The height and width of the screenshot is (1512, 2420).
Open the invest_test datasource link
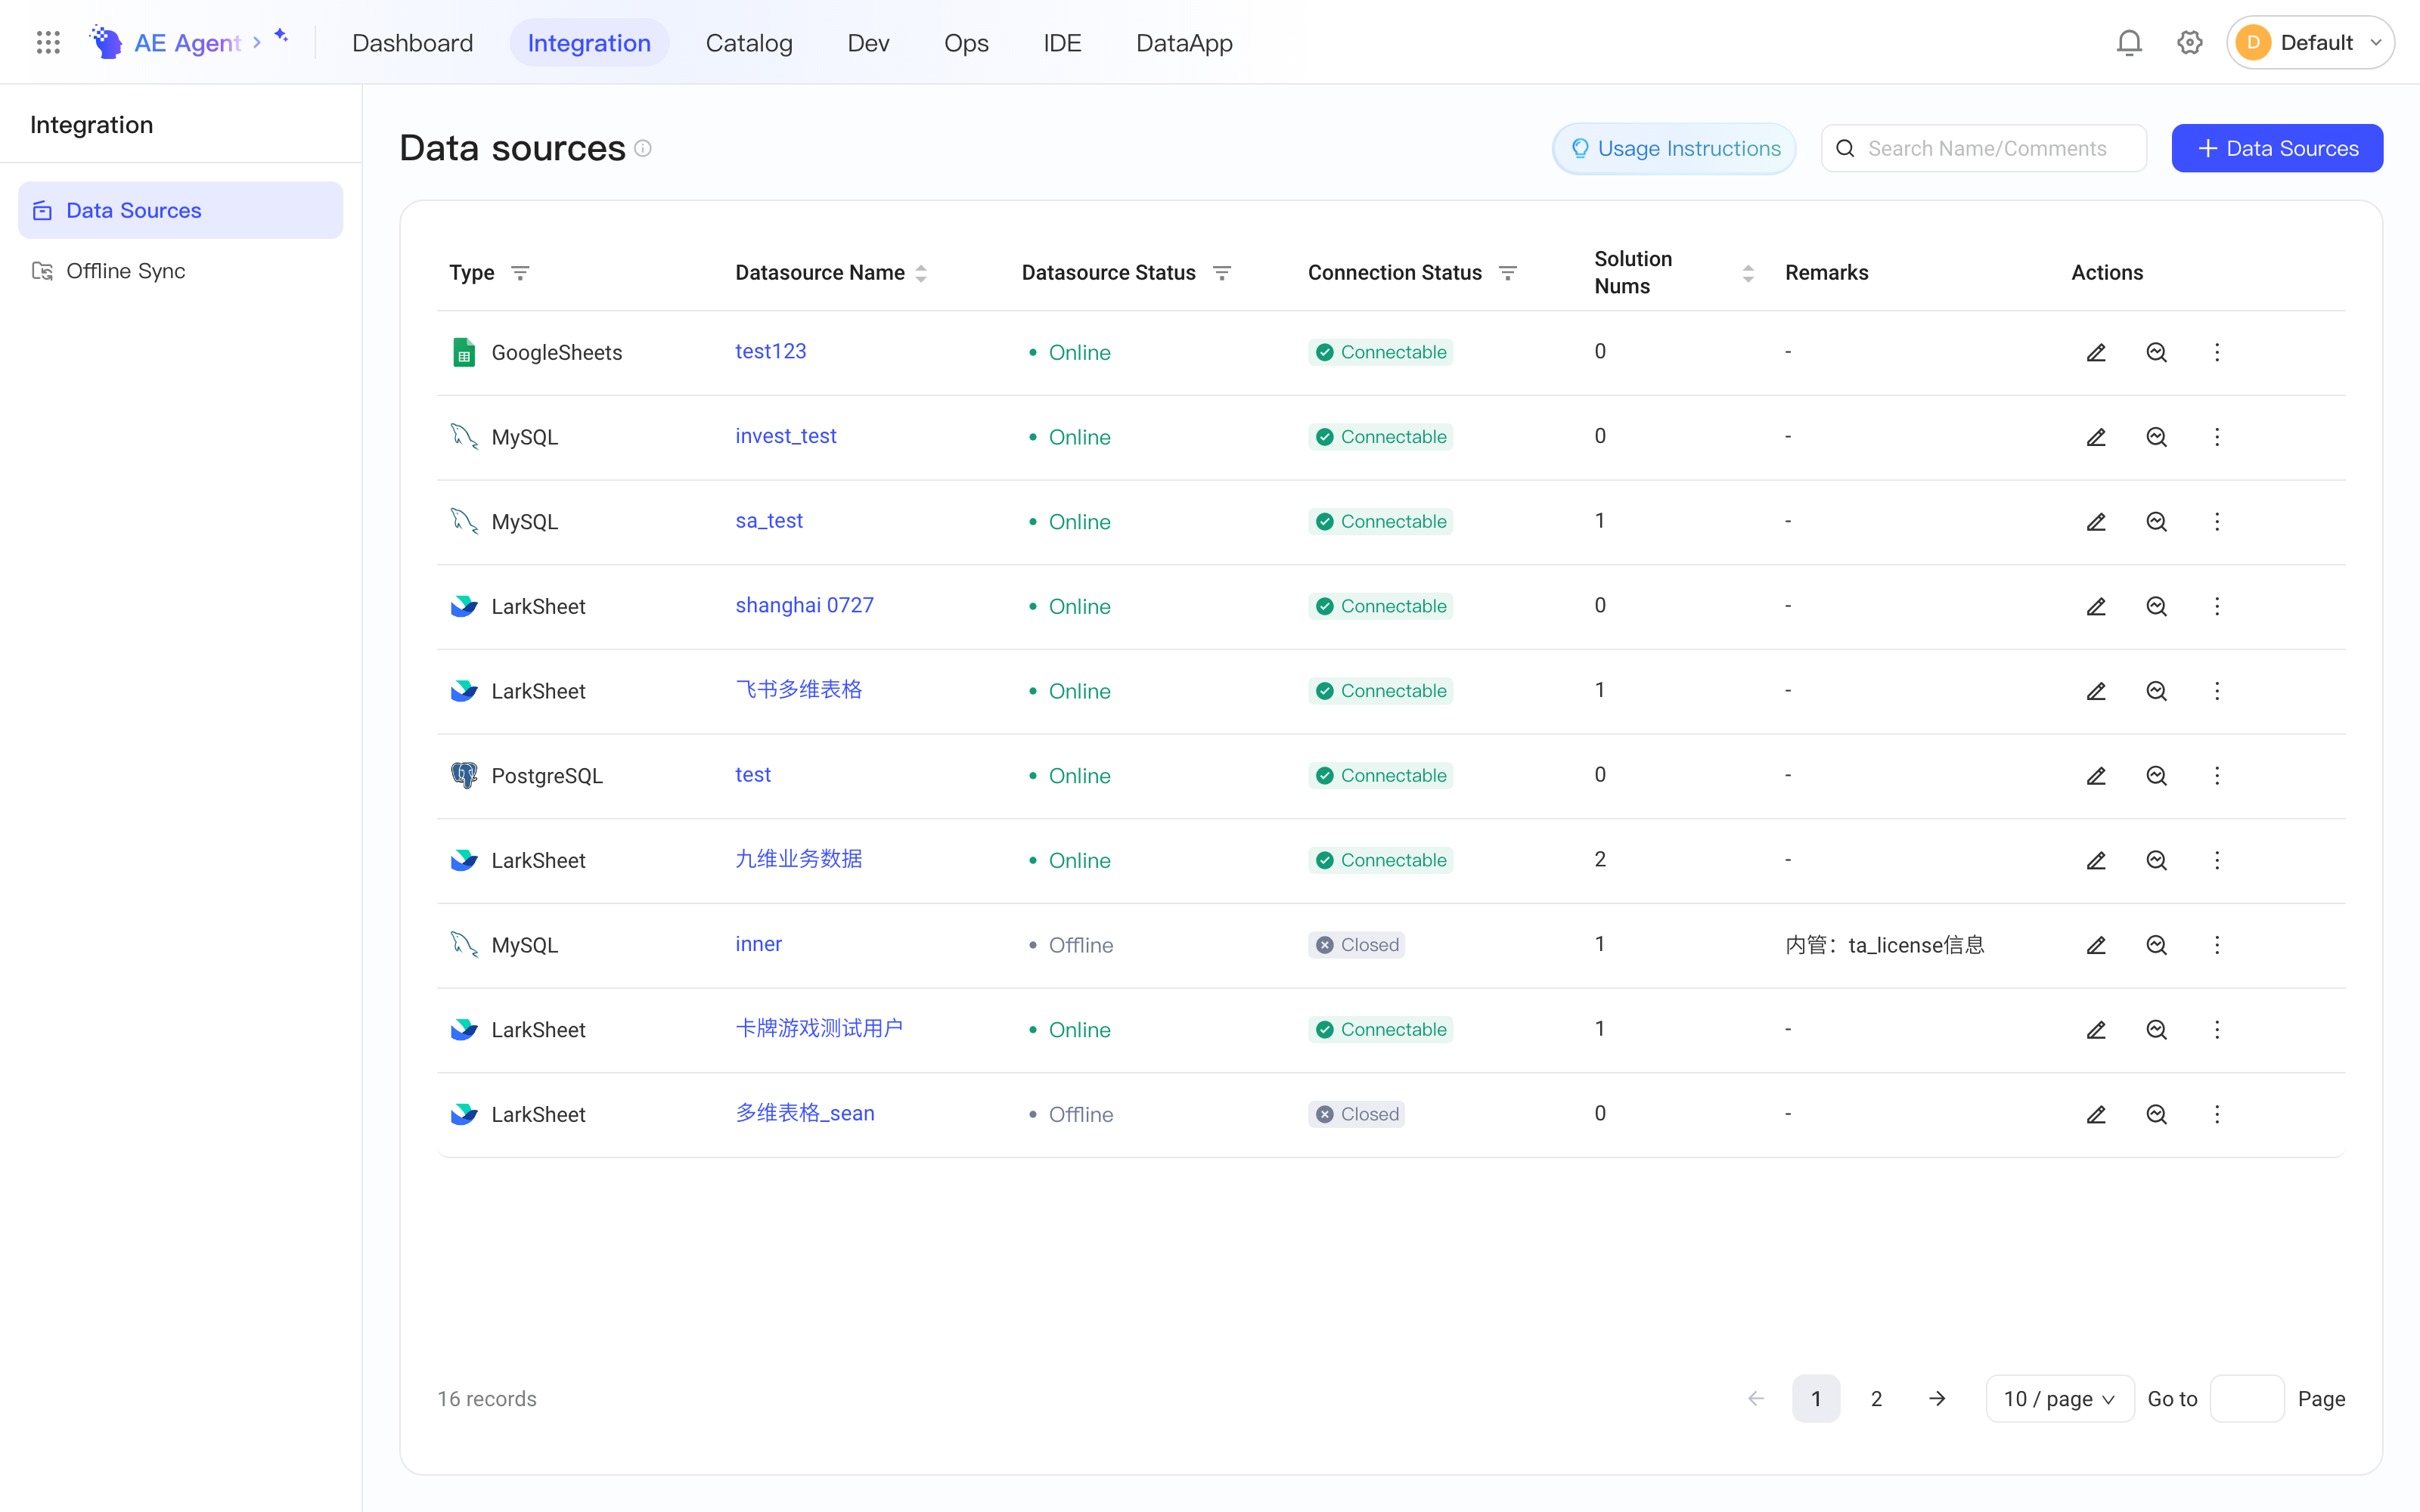[x=785, y=436]
